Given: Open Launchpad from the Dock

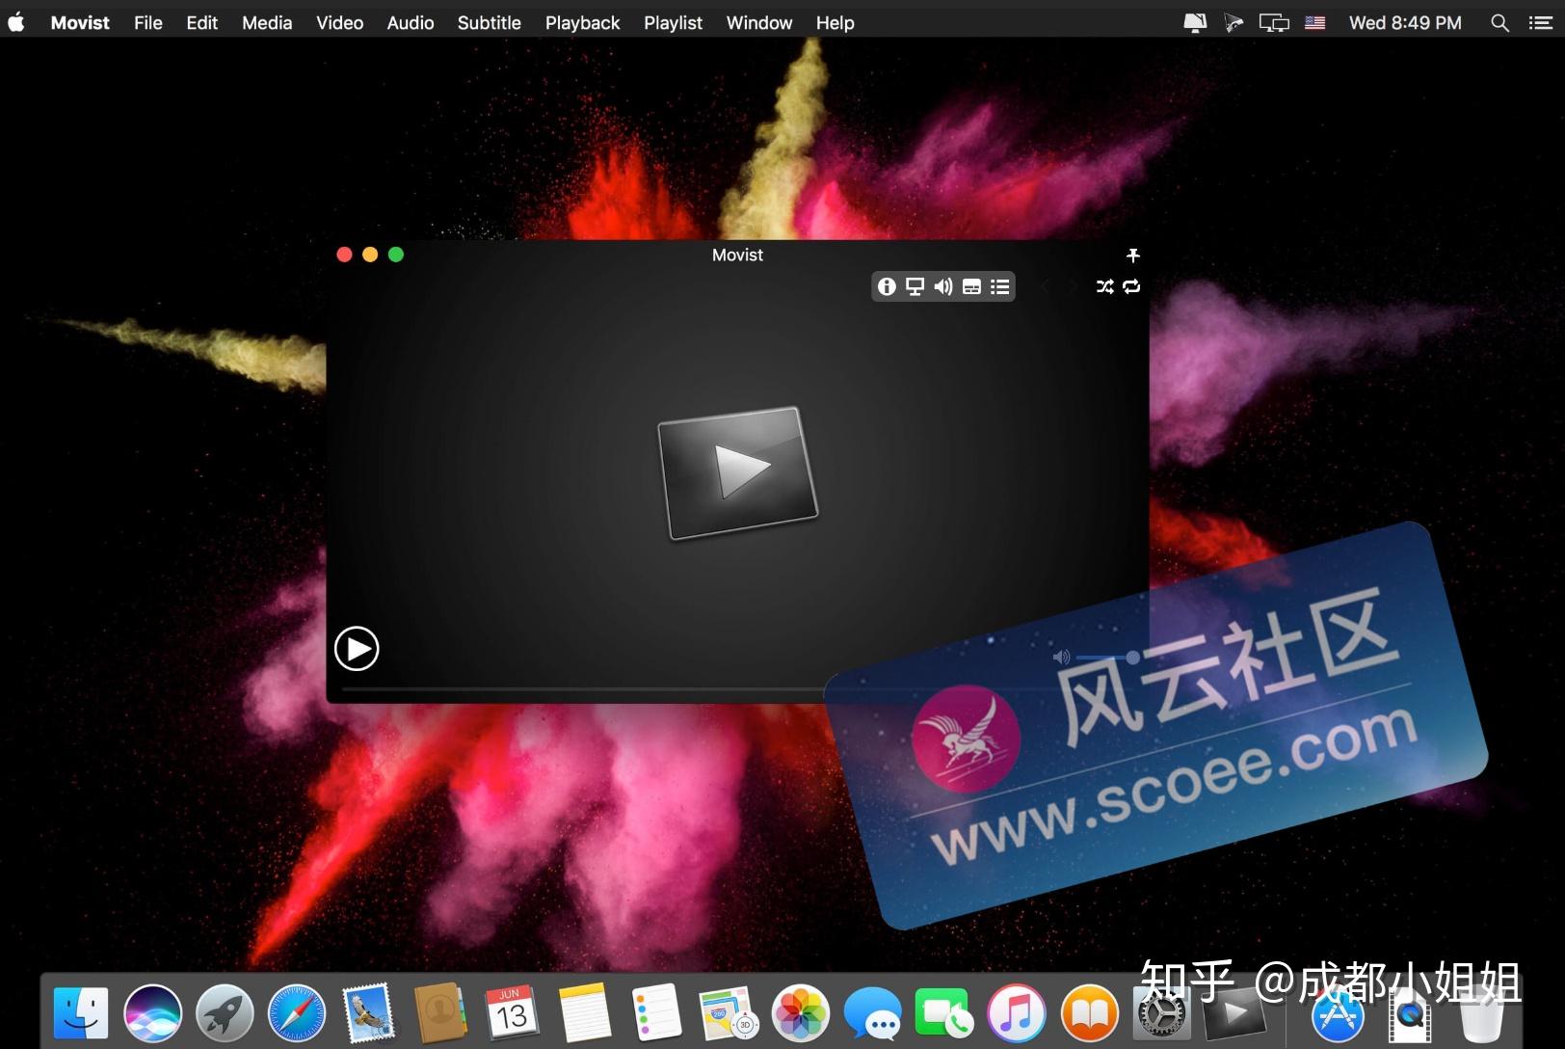Looking at the screenshot, I should (x=225, y=1012).
